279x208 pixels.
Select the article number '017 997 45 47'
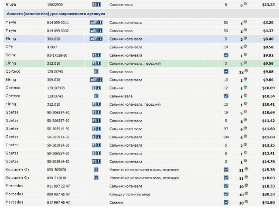coord(58,202)
